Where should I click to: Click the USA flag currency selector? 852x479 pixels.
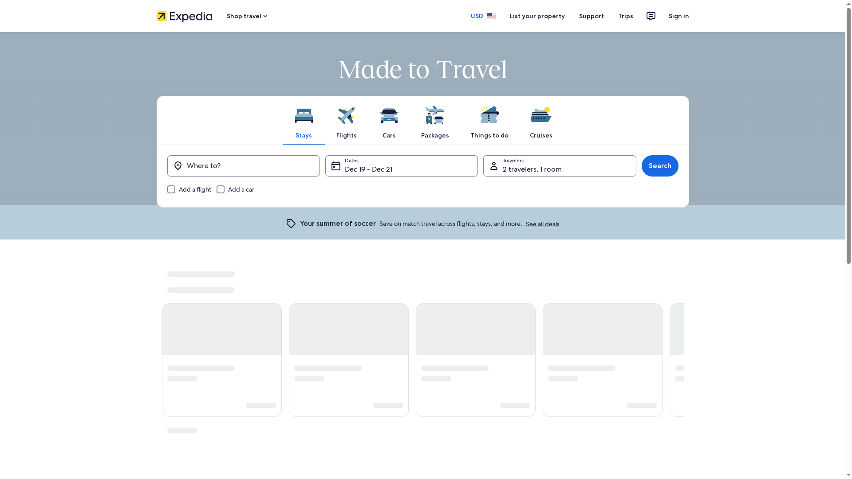click(x=491, y=16)
